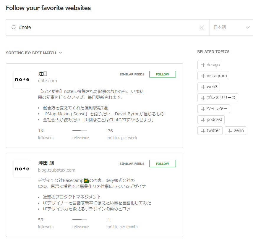This screenshot has width=253, height=239.
Task: Select the zenn related topic
Action: (x=235, y=130)
